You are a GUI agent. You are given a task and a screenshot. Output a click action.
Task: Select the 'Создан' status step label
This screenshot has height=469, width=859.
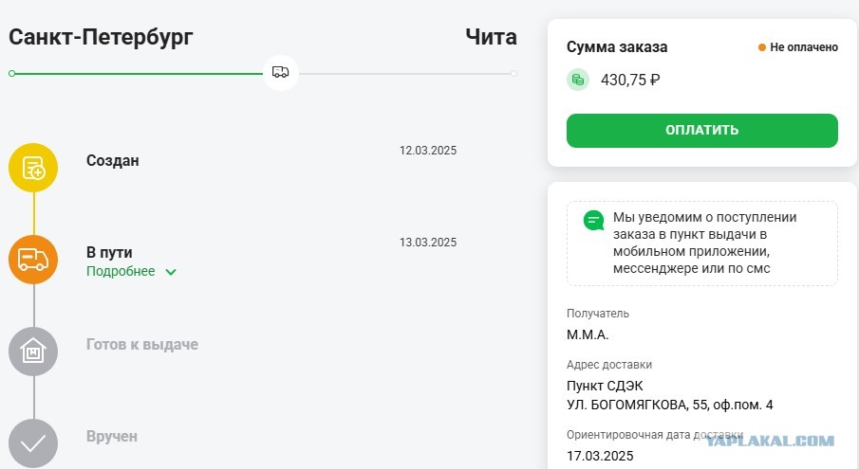[x=112, y=161]
